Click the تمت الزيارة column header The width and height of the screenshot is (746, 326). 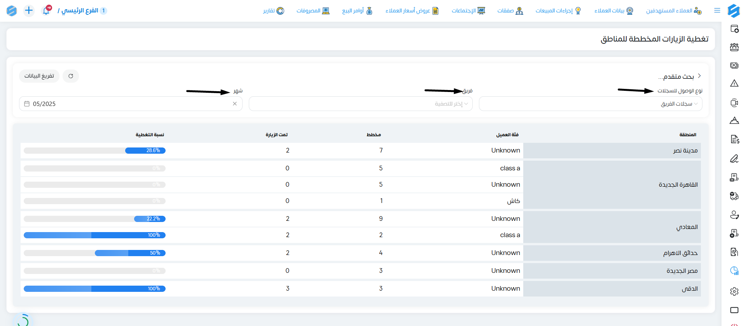pyautogui.click(x=277, y=135)
